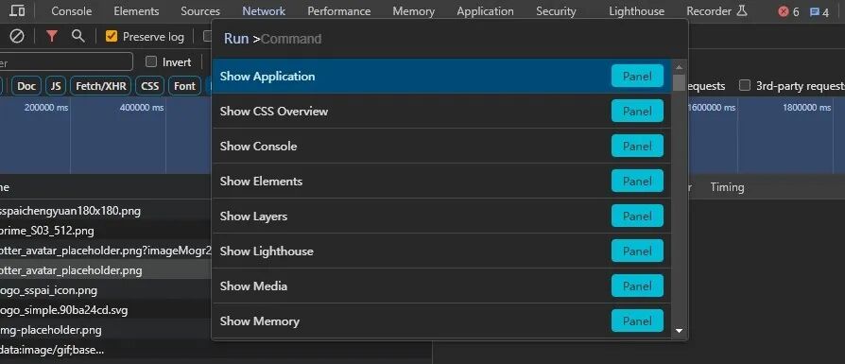This screenshot has width=845, height=364.
Task: Open the blue message count indicator
Action: [819, 12]
